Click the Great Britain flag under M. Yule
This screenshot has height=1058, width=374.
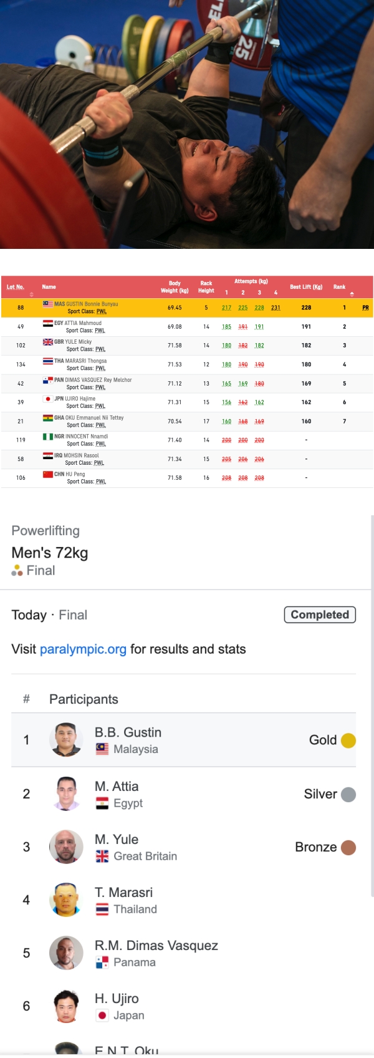click(x=102, y=857)
